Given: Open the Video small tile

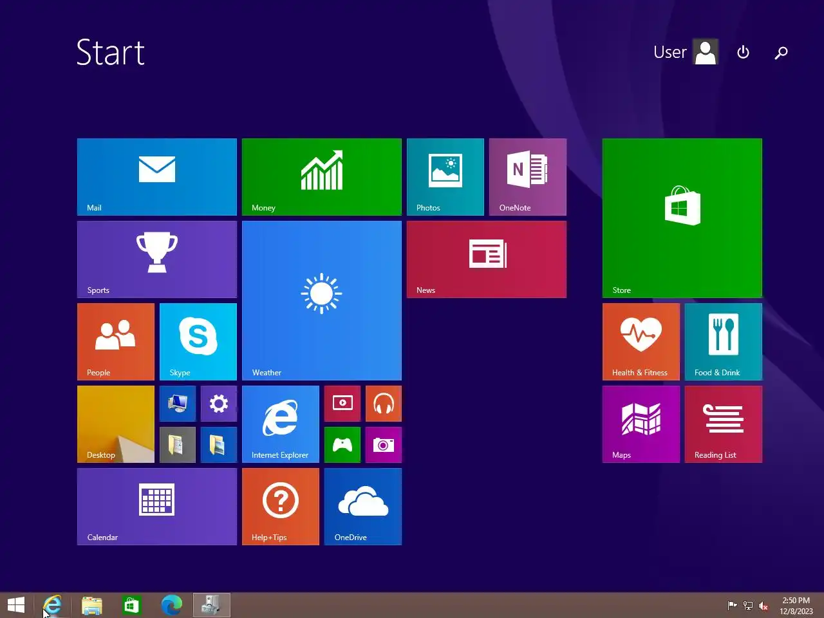Looking at the screenshot, I should click(342, 404).
